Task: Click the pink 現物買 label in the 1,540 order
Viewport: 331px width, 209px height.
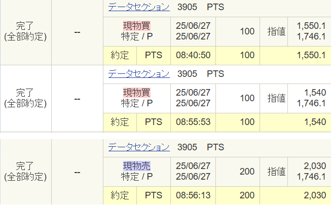Action: click(136, 93)
